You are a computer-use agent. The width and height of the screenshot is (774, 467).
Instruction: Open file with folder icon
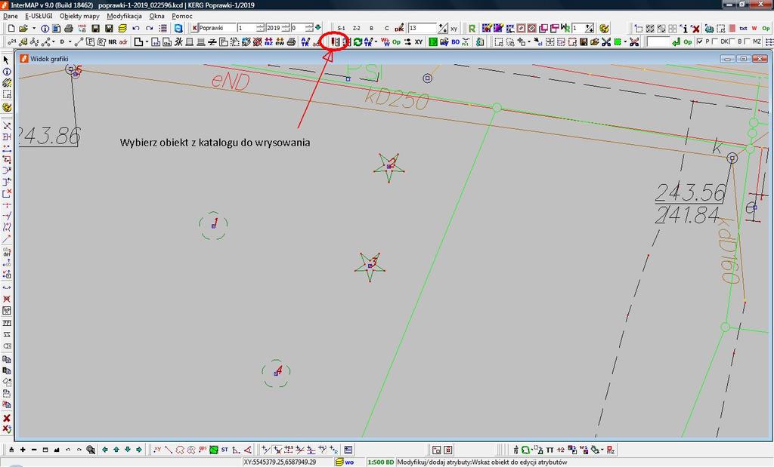(x=23, y=28)
